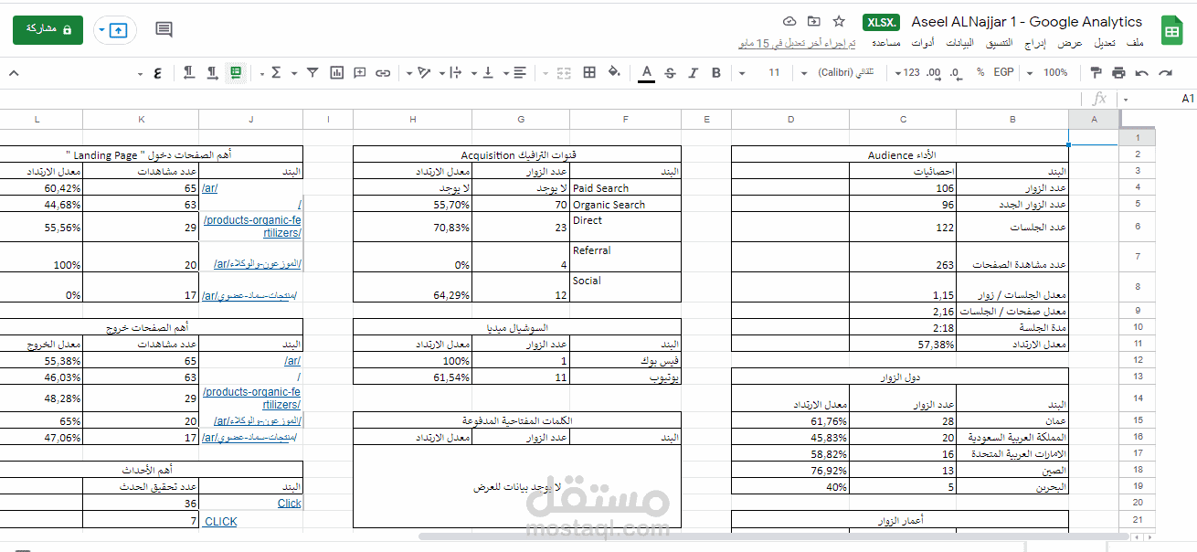Screen dimensions: 1197x552
Task: Click the fx formula bar icon
Action: 1099,98
